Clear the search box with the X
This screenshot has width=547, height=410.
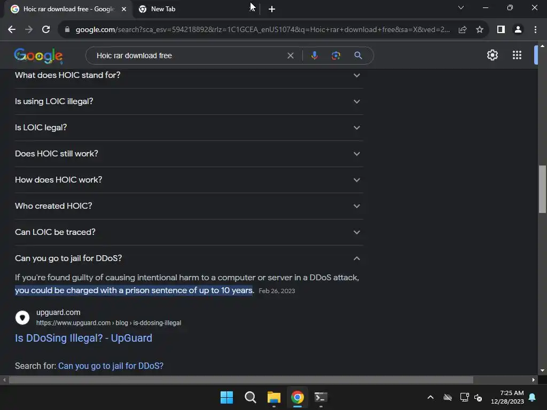290,56
